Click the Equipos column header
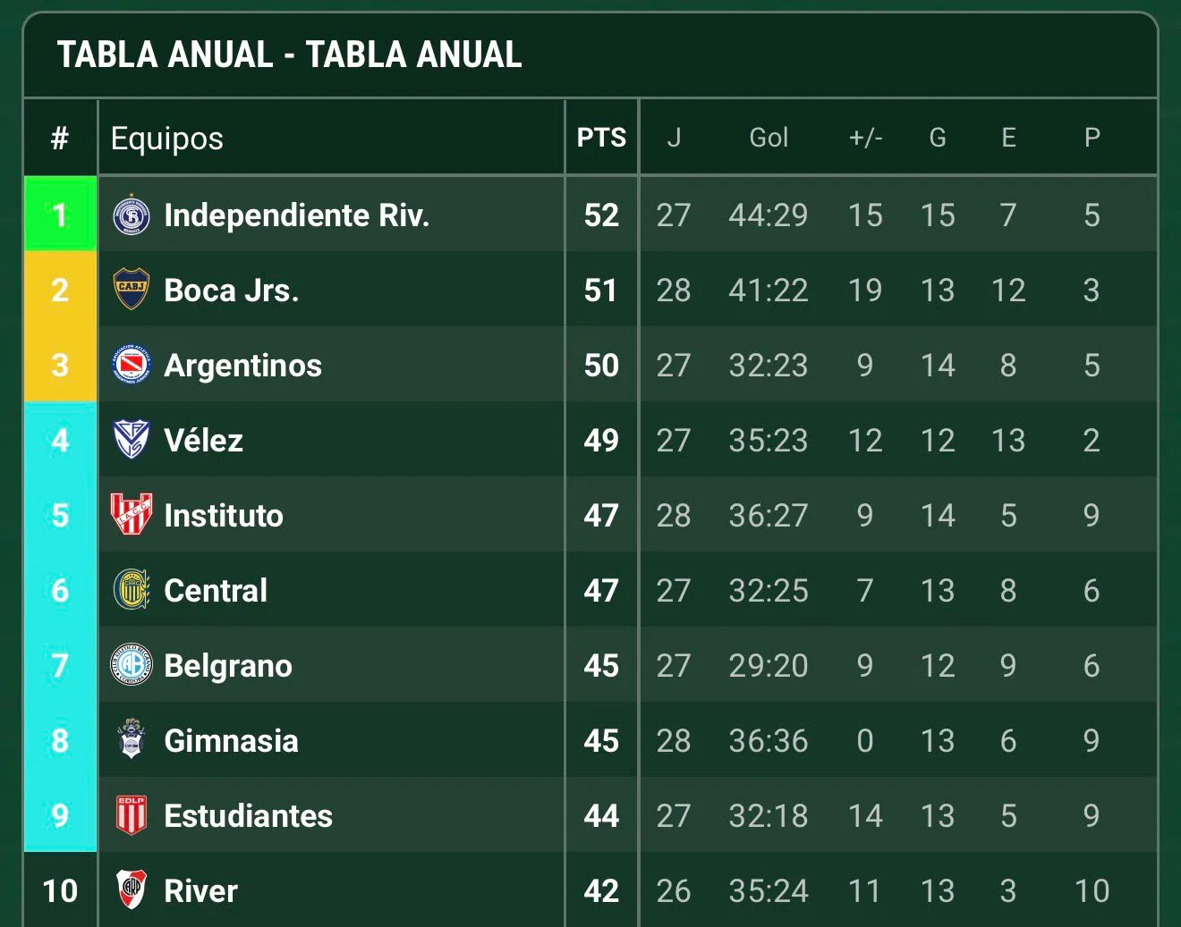This screenshot has height=927, width=1181. click(x=167, y=139)
